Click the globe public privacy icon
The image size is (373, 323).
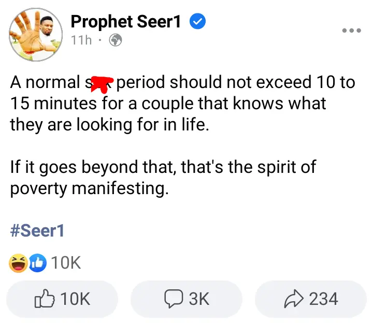click(116, 40)
